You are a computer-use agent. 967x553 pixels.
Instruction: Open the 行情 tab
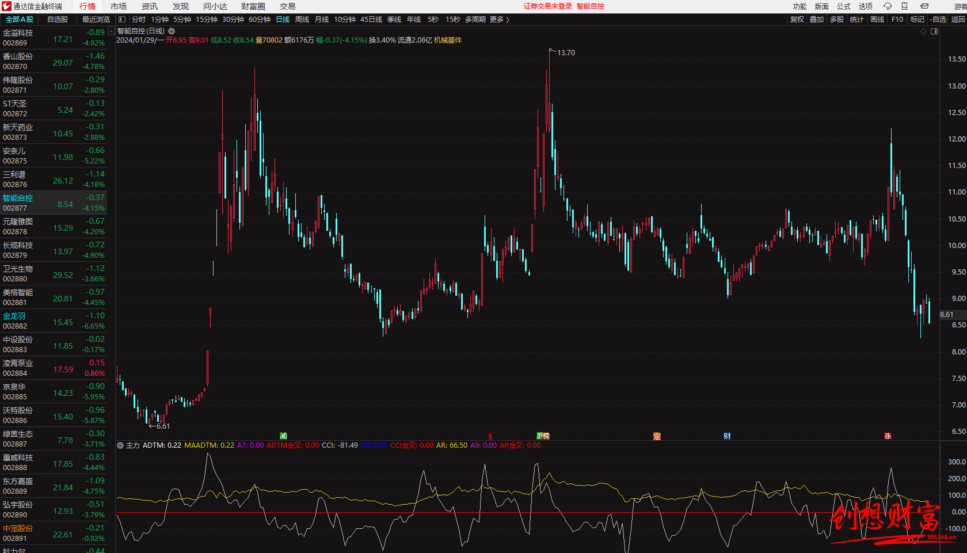click(x=87, y=6)
